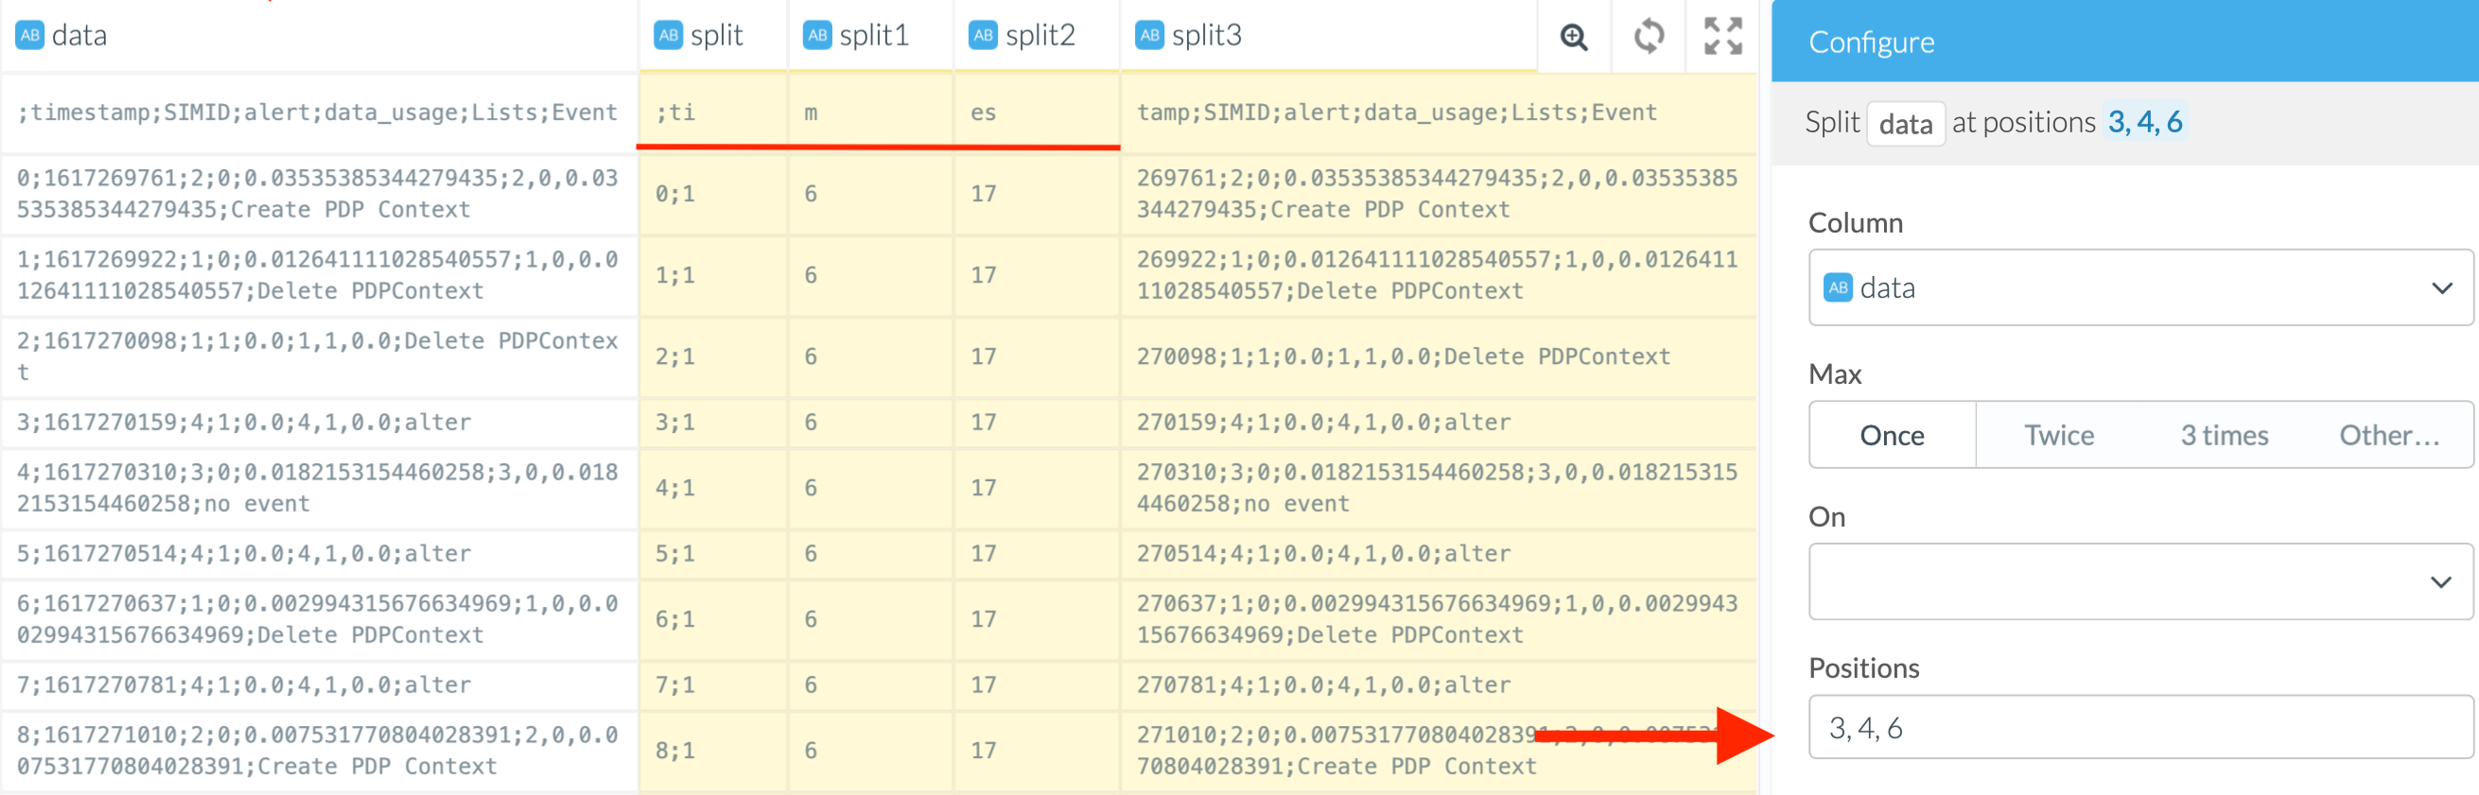Viewport: 2479px width, 795px height.
Task: Click the Column dropdown chevron arrow
Action: click(x=2441, y=288)
